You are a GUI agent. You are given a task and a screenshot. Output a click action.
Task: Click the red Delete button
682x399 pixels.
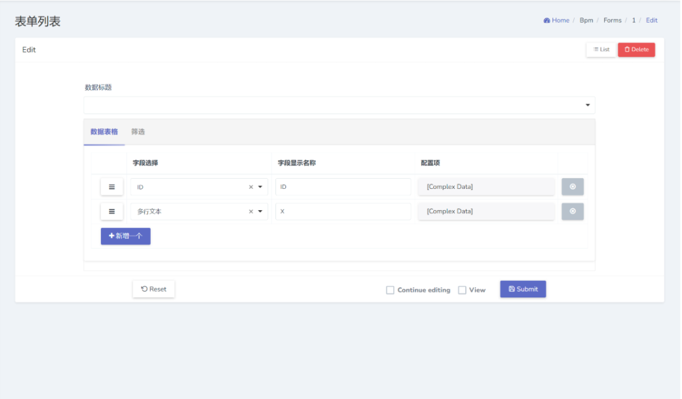[637, 49]
